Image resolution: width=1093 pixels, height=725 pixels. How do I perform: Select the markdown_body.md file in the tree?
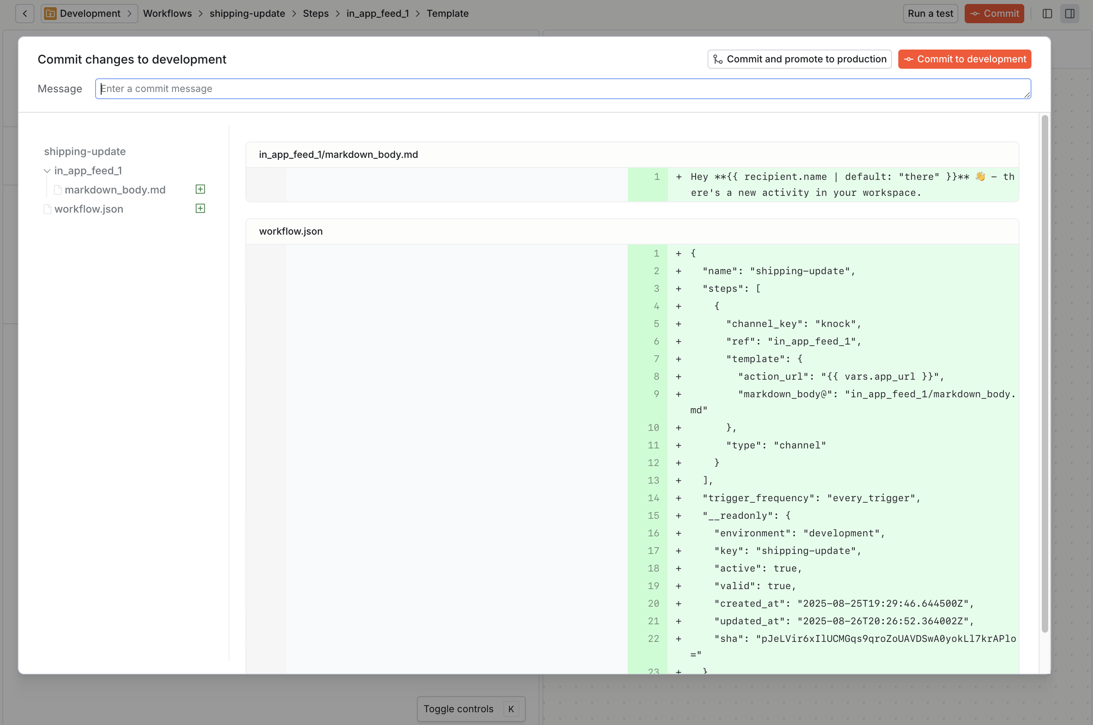coord(115,189)
